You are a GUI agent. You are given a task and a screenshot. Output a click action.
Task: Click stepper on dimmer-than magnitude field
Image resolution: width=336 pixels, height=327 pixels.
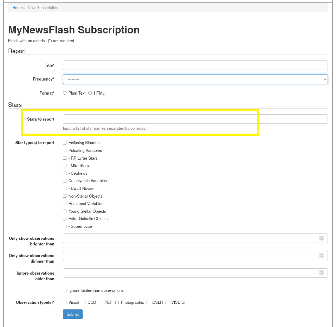coord(321,256)
